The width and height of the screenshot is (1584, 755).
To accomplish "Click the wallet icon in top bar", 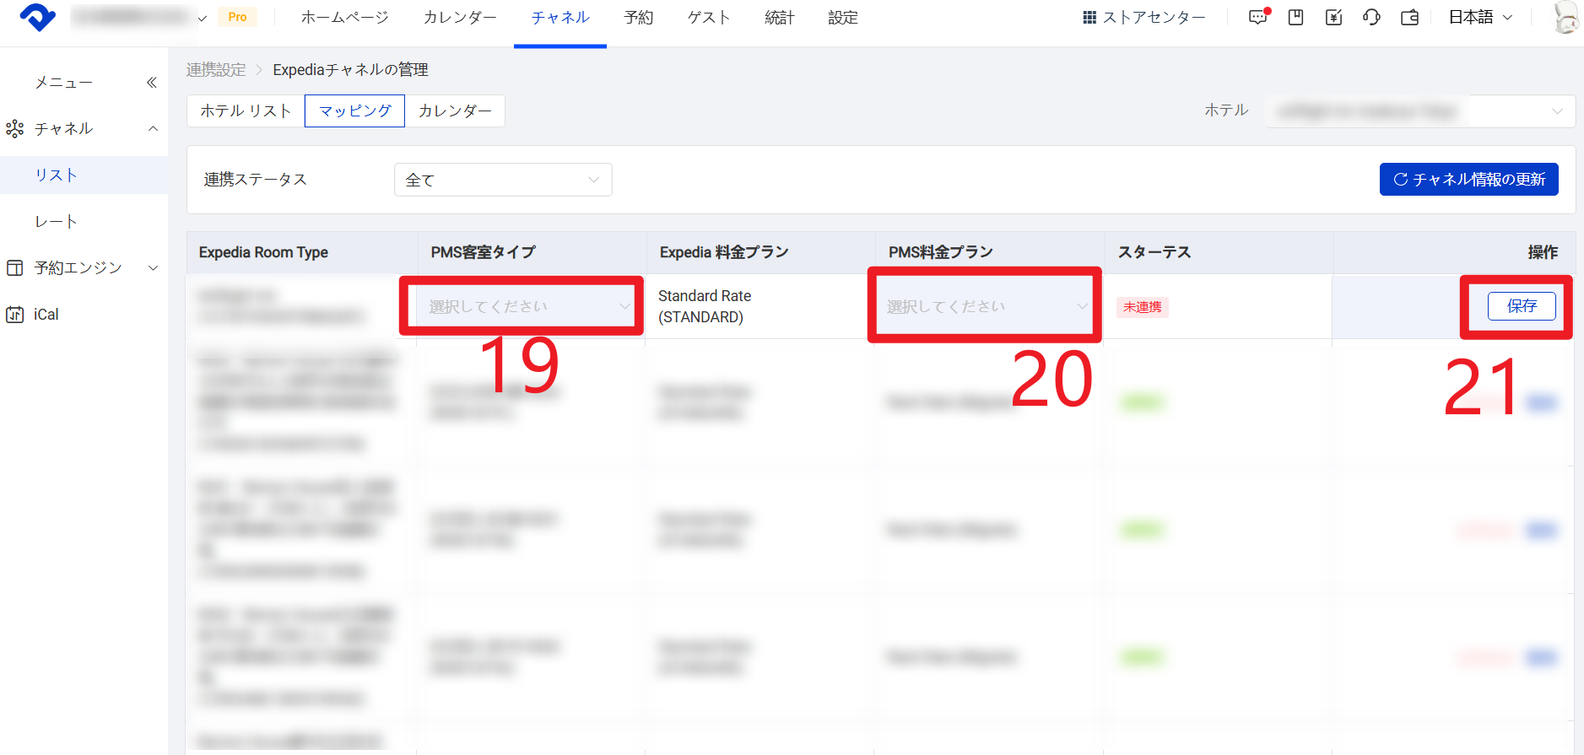I will click(1409, 18).
